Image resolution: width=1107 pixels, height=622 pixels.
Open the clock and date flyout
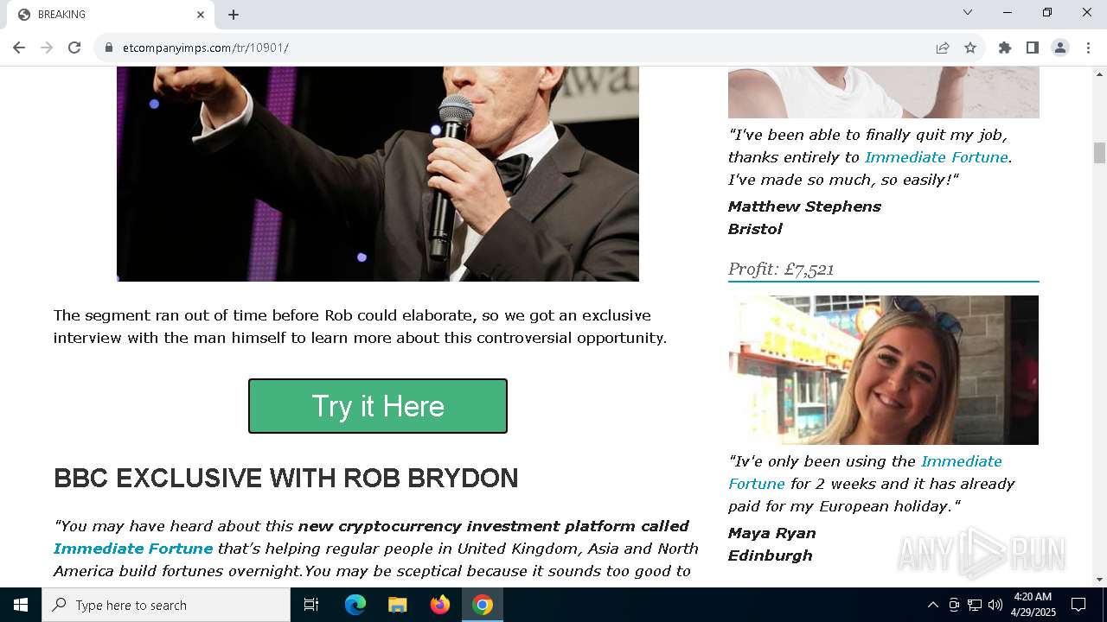pos(1033,605)
